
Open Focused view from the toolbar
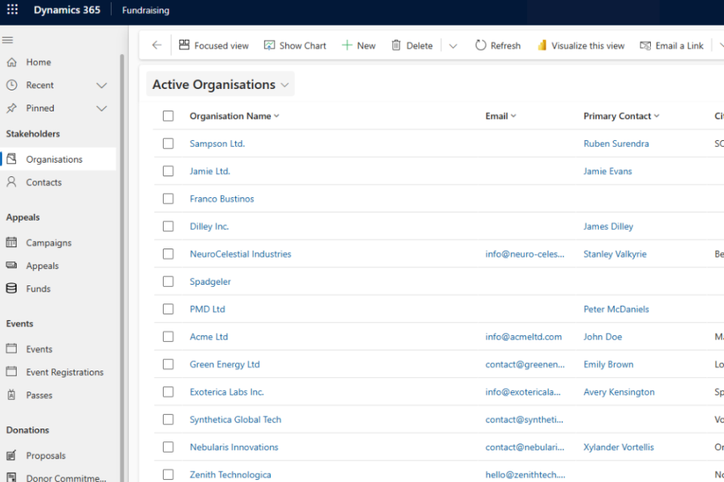pos(213,45)
